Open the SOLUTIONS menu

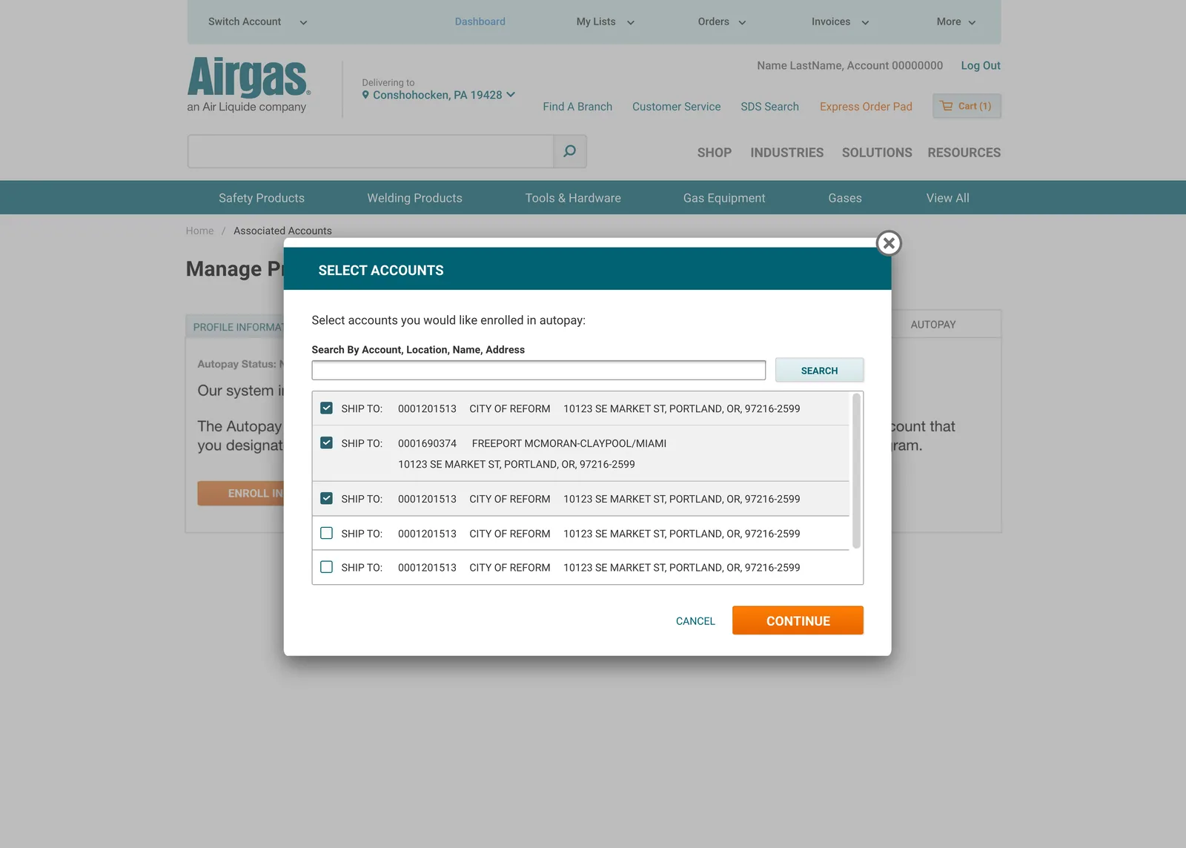pos(877,153)
